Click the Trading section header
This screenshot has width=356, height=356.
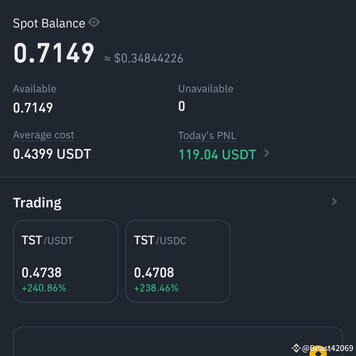click(x=37, y=202)
